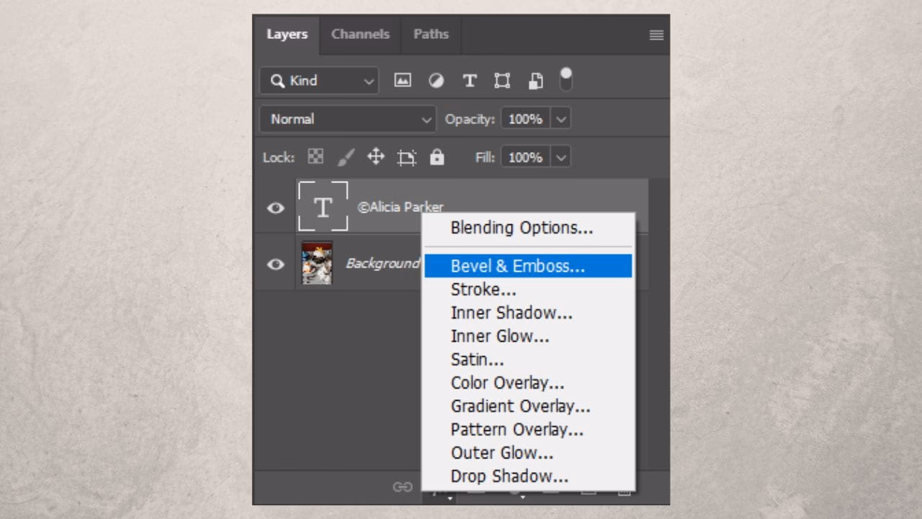922x519 pixels.
Task: Filter for smart objects
Action: click(x=534, y=80)
